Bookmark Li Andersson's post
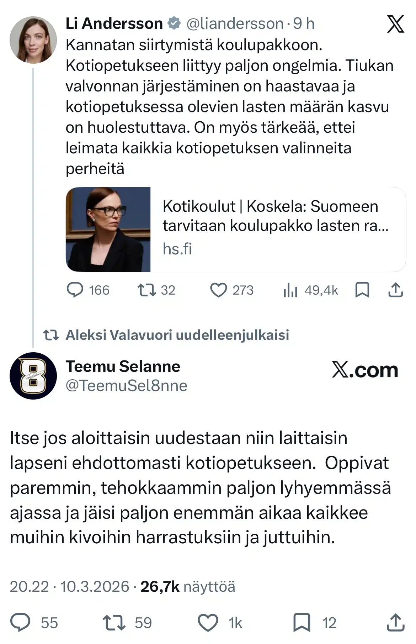The width and height of the screenshot is (416, 644). click(x=362, y=290)
